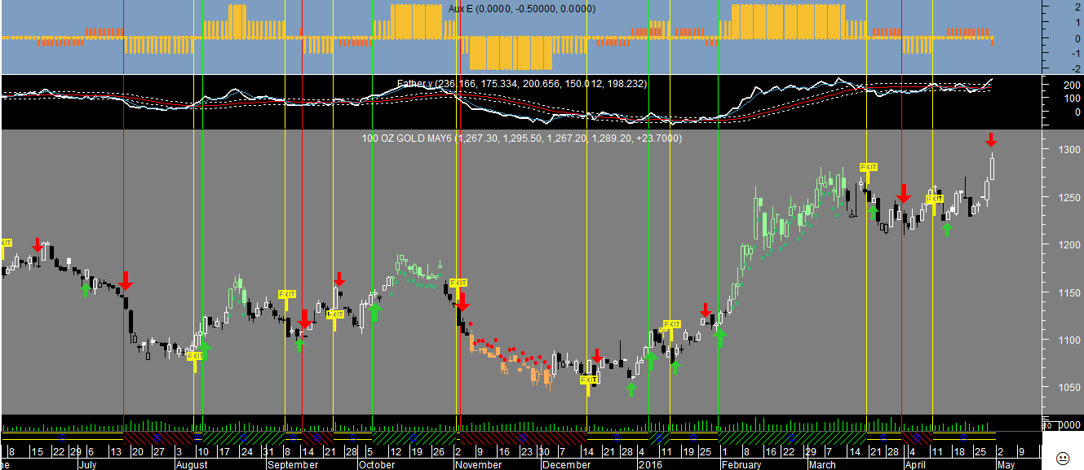This screenshot has width=1084, height=470.
Task: Select the EXIT marker in mid-December
Action: click(x=588, y=380)
